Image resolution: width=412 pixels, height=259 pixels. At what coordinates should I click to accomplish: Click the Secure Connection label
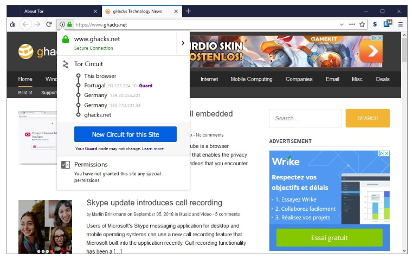point(94,48)
